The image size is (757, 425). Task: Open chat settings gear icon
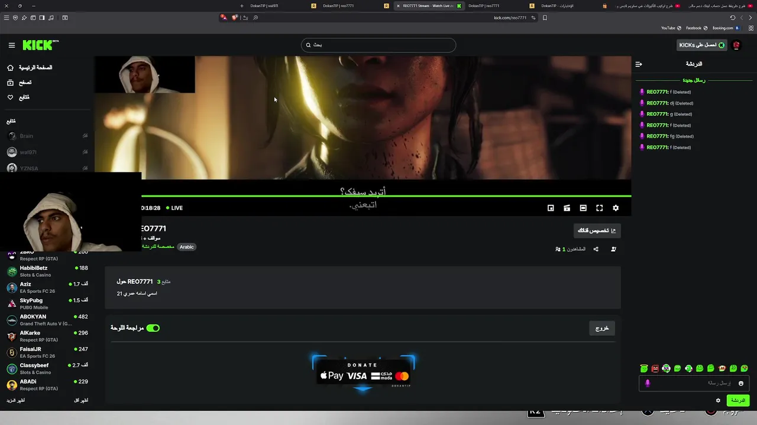(719, 400)
